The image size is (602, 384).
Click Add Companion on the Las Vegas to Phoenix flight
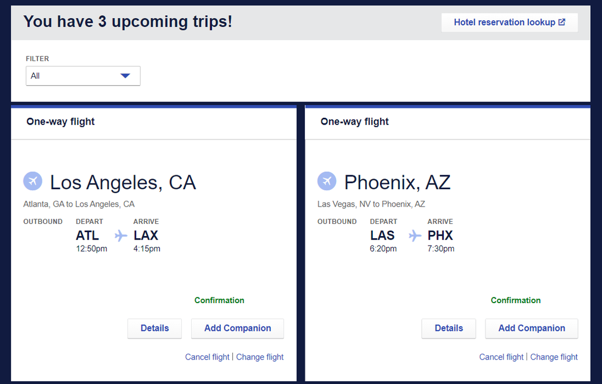531,328
